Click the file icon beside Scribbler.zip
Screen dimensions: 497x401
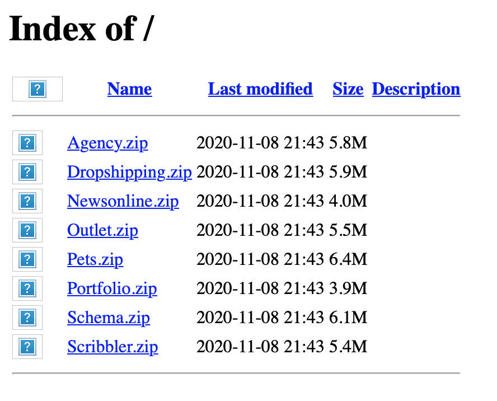(x=27, y=347)
